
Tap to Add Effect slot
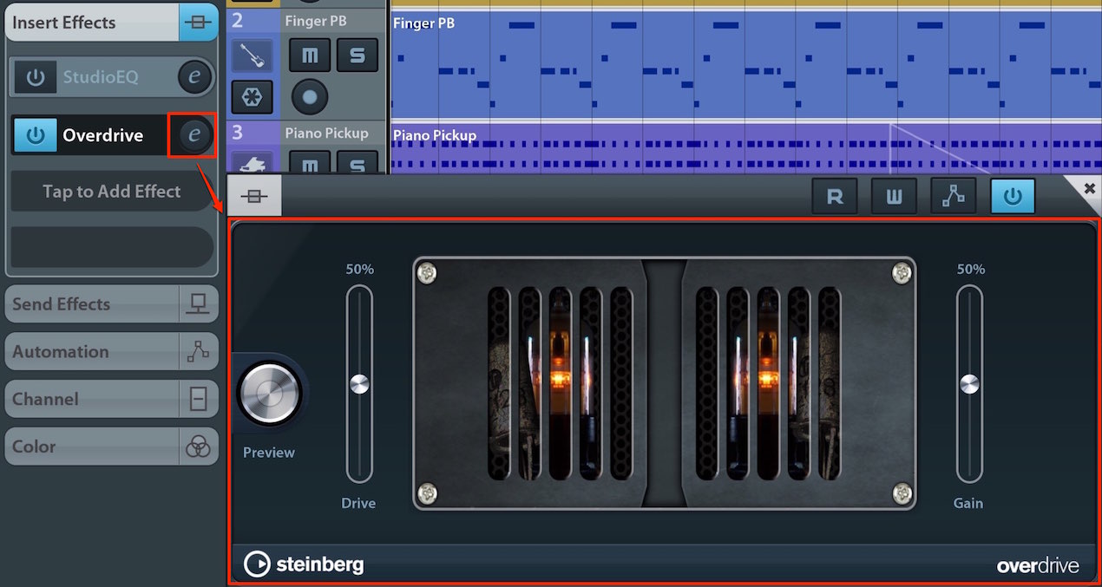(x=112, y=192)
